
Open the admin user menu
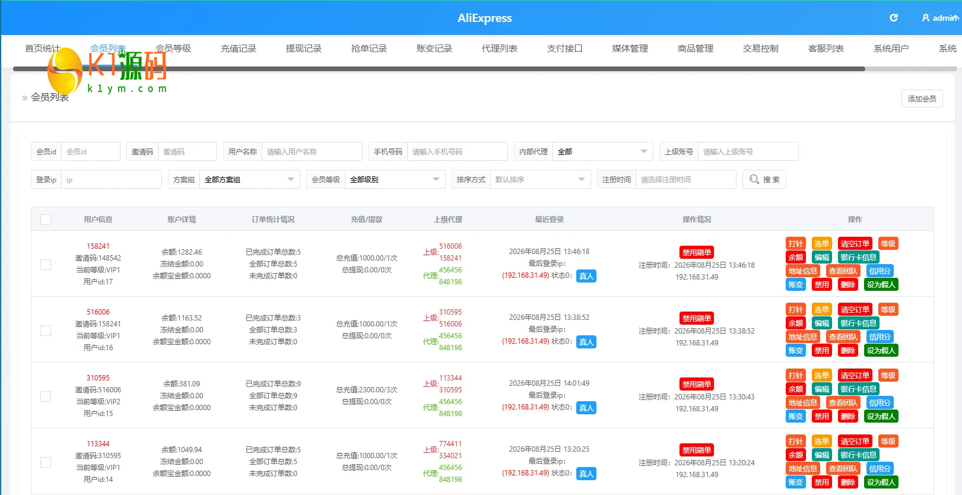pos(939,18)
